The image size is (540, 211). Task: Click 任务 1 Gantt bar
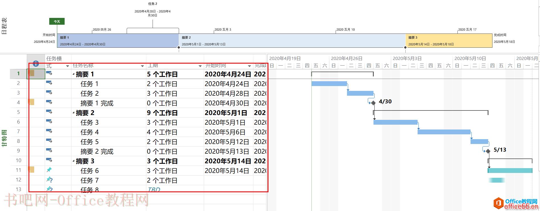pyautogui.click(x=329, y=83)
